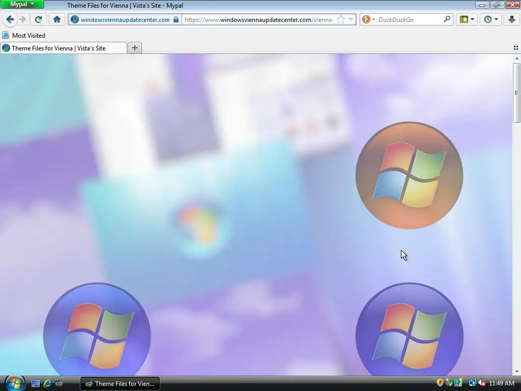Click the orange Windows orb image
521x391 pixels.
pos(409,175)
